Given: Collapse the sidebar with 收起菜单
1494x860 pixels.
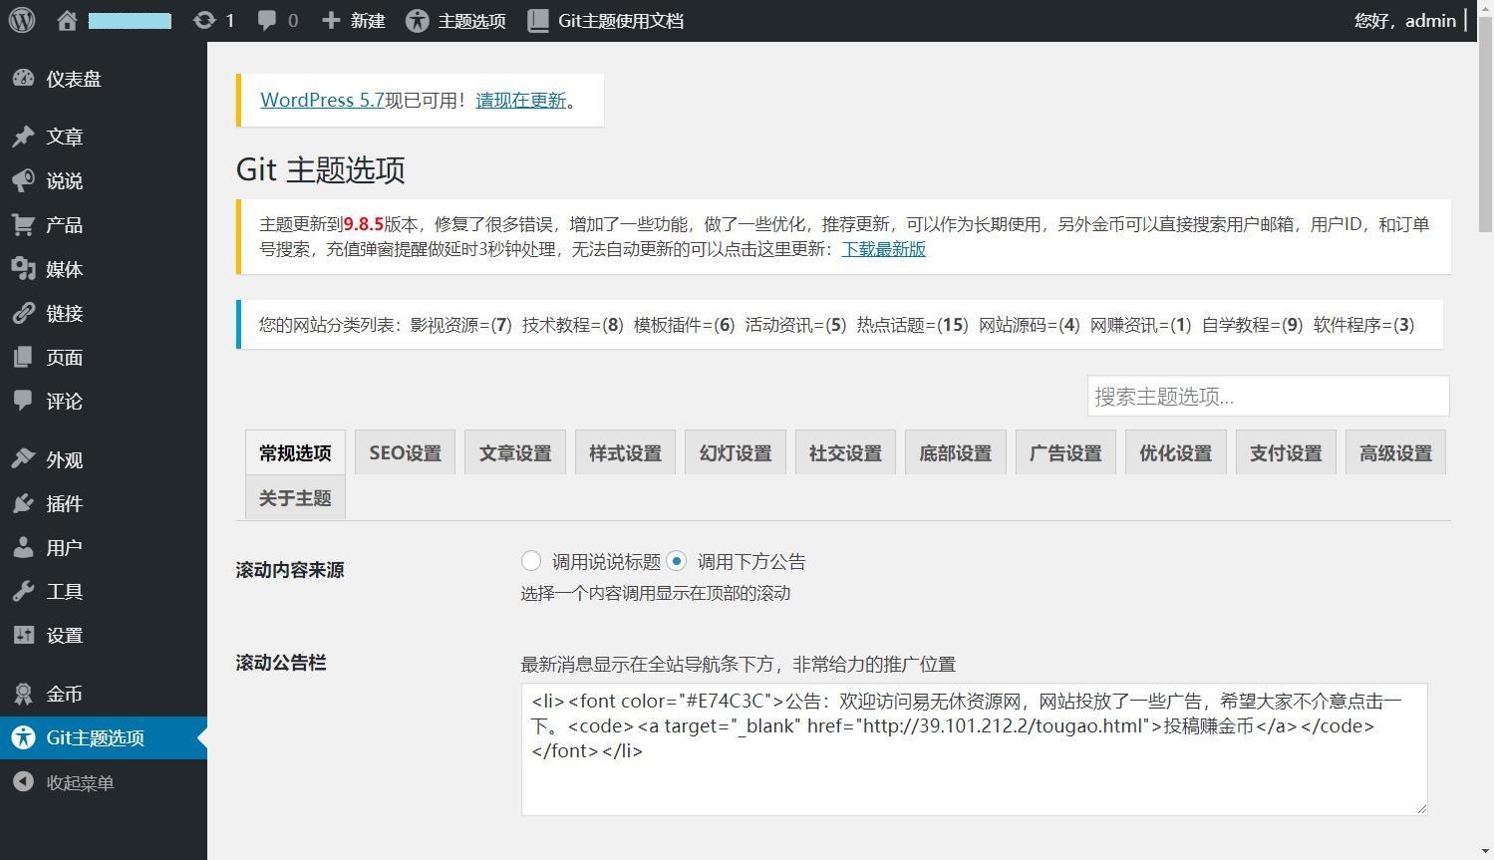Looking at the screenshot, I should [79, 782].
